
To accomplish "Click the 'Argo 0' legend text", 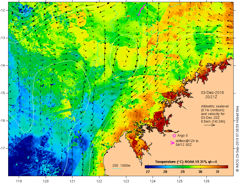I will tap(183, 136).
